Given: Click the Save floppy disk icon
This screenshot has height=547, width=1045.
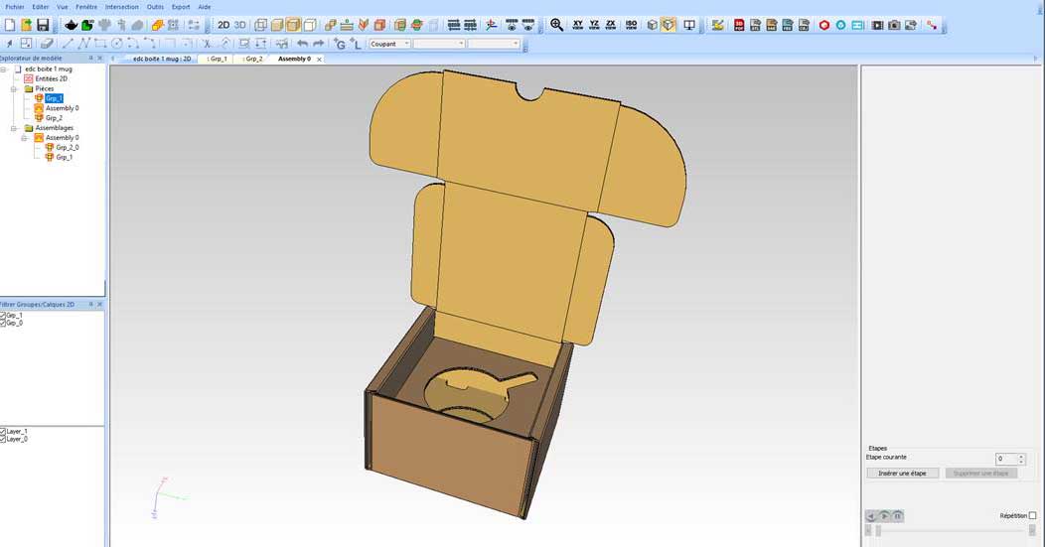Looking at the screenshot, I should click(43, 25).
